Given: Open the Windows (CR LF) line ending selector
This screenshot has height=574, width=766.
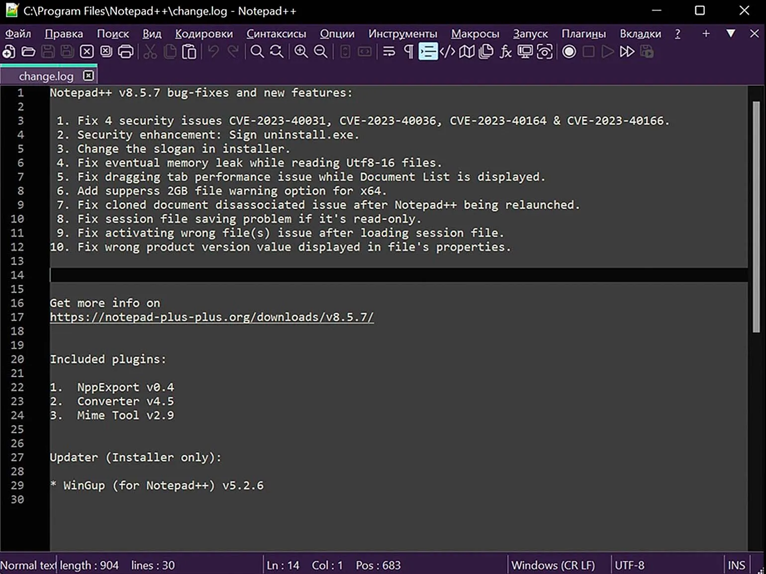Looking at the screenshot, I should pos(553,566).
